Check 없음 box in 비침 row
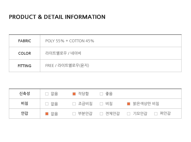This screenshot has height=142, width=191. click(x=47, y=104)
